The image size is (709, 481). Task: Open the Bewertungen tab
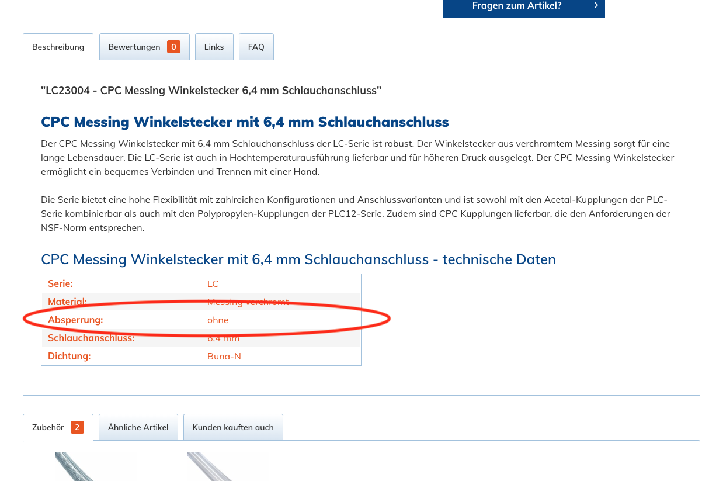(x=134, y=47)
